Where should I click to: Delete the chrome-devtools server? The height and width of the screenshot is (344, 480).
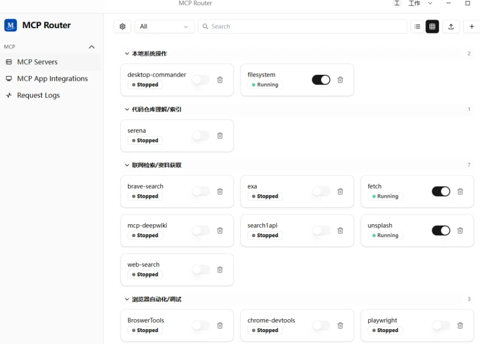(340, 325)
